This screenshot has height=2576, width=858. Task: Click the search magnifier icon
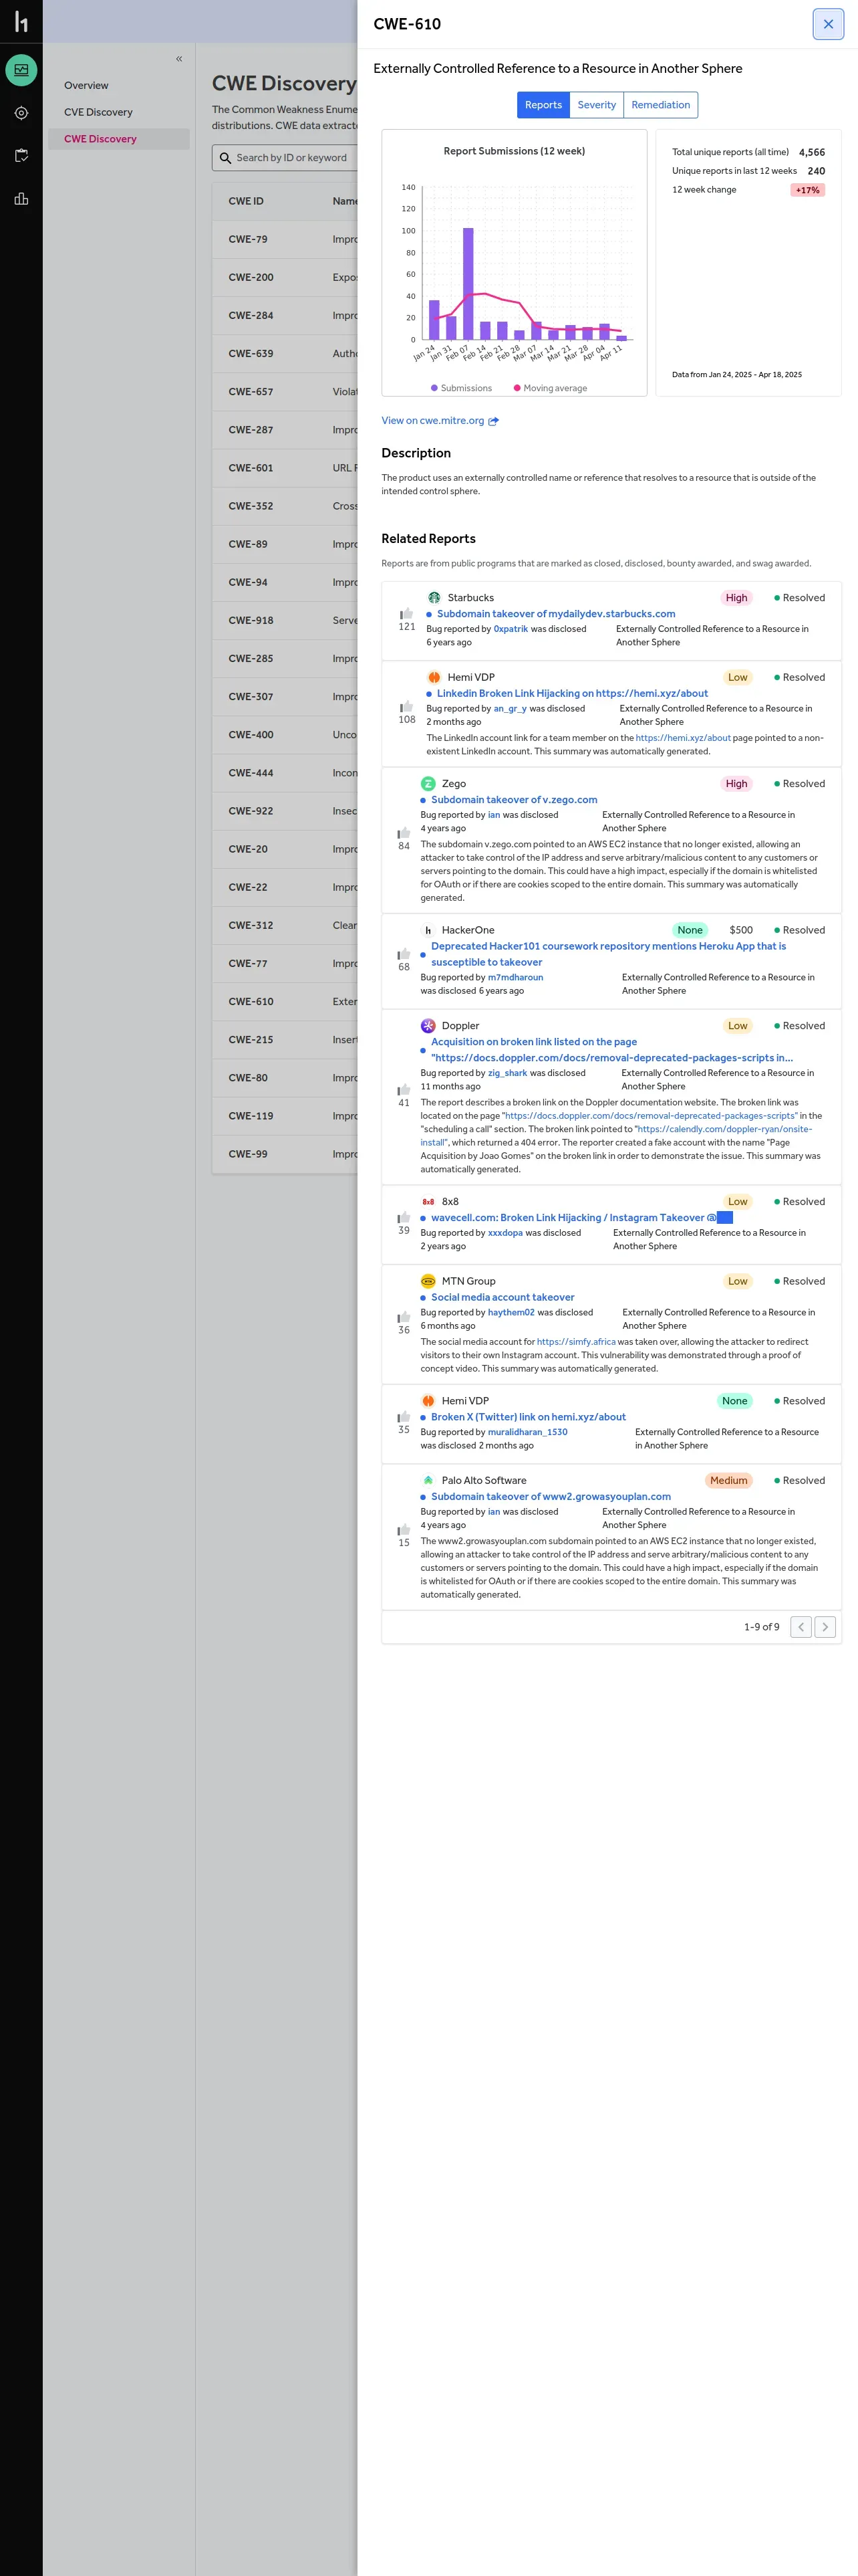pos(226,158)
